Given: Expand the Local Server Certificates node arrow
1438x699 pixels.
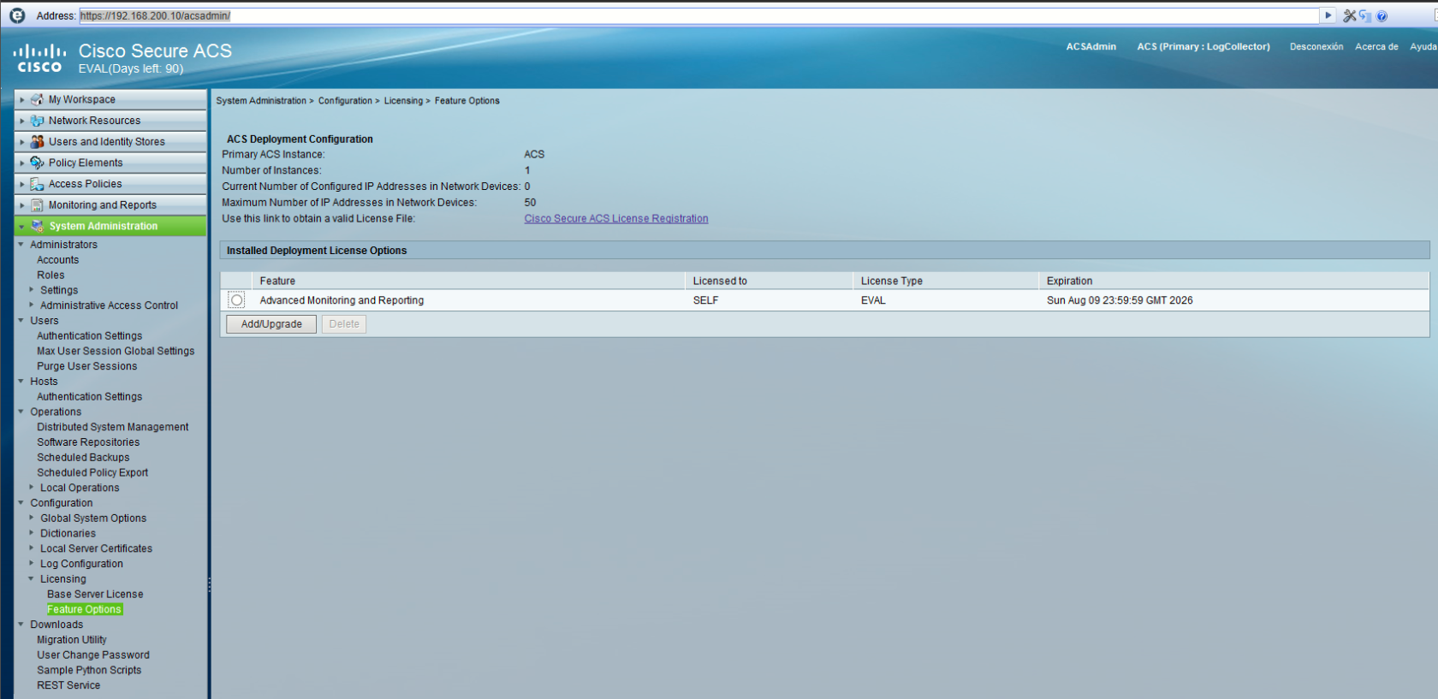Looking at the screenshot, I should 32,548.
